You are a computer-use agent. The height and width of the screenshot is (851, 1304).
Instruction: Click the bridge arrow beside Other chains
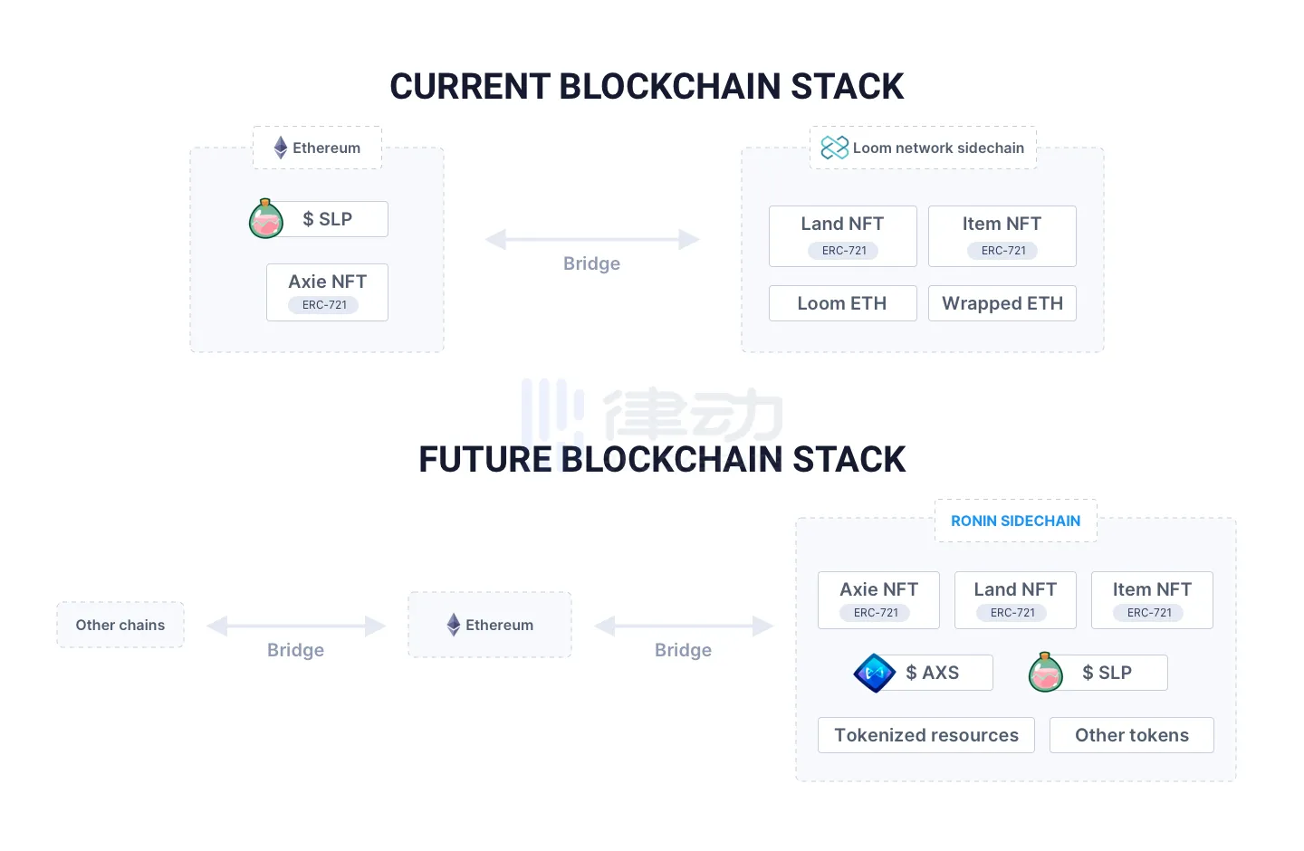pos(296,626)
